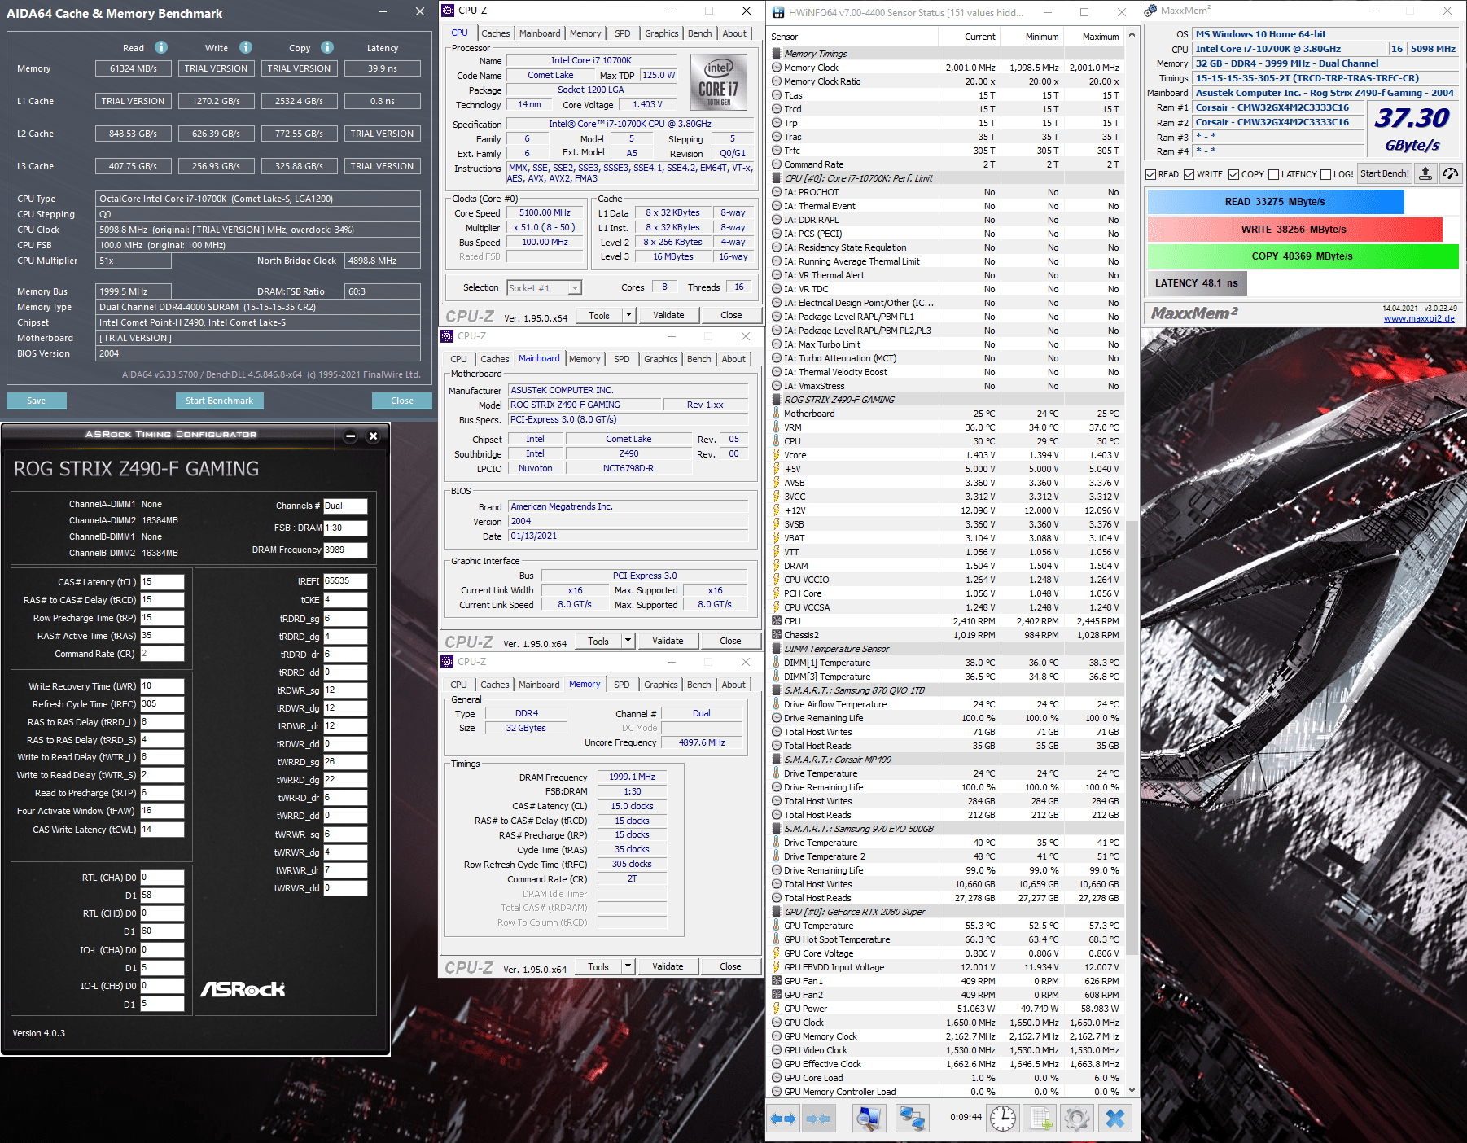1467x1143 pixels.
Task: Enable the LATENCY checkbox in MaxxMem
Action: [1273, 174]
